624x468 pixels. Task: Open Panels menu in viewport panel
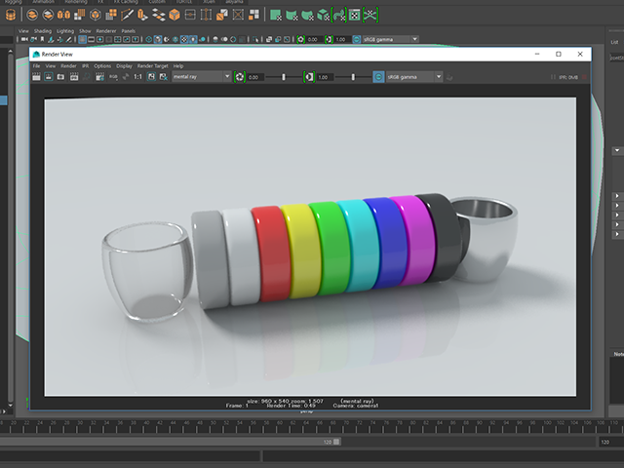coord(128,31)
